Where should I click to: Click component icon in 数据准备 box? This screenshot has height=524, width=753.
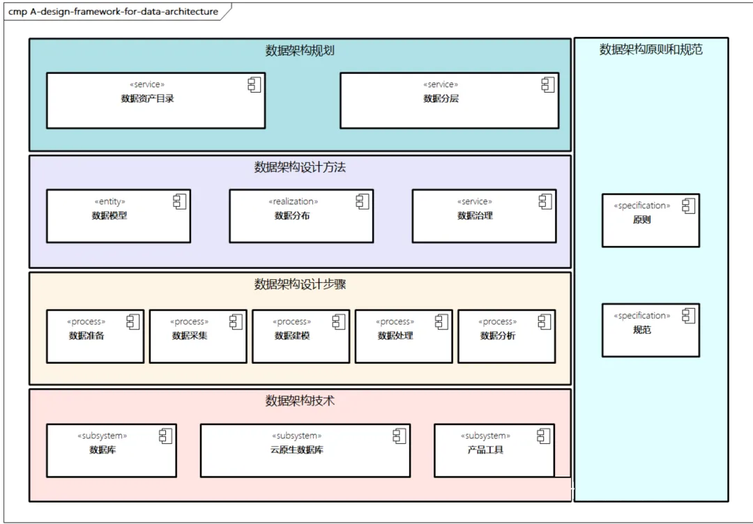[133, 322]
